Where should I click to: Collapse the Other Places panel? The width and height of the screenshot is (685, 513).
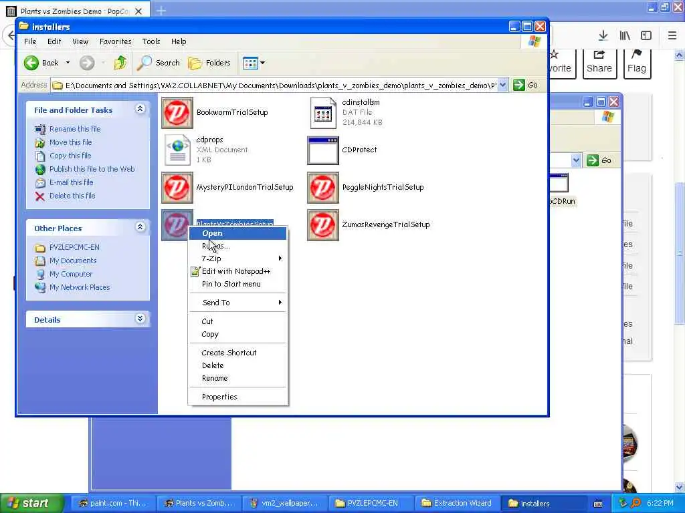(x=140, y=227)
